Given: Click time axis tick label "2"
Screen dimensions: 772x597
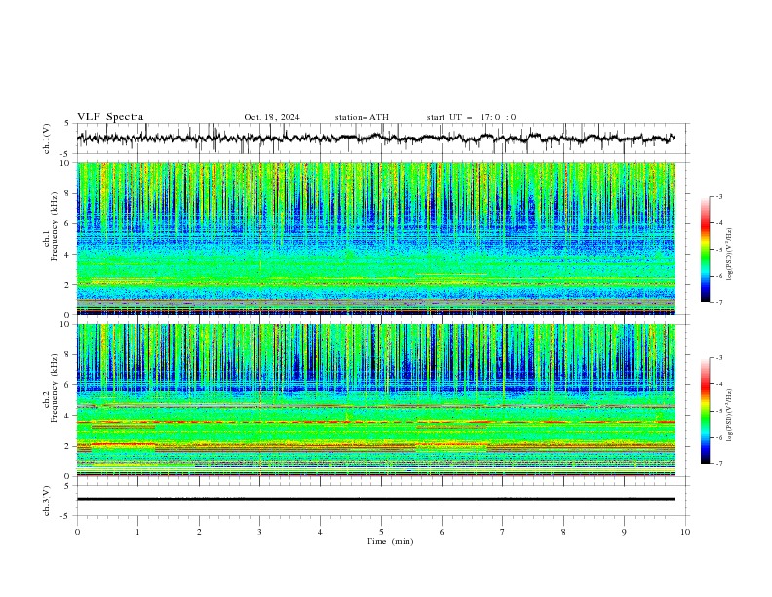Looking at the screenshot, I should pos(199,532).
